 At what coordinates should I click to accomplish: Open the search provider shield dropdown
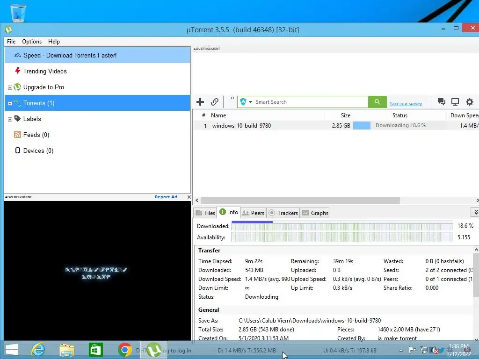[246, 101]
